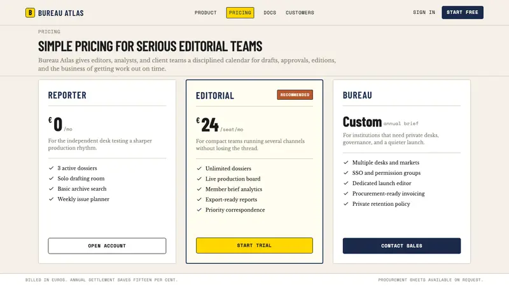This screenshot has height=286, width=509.
Task: Click the checkmark beside Private retention policy
Action: (x=345, y=204)
